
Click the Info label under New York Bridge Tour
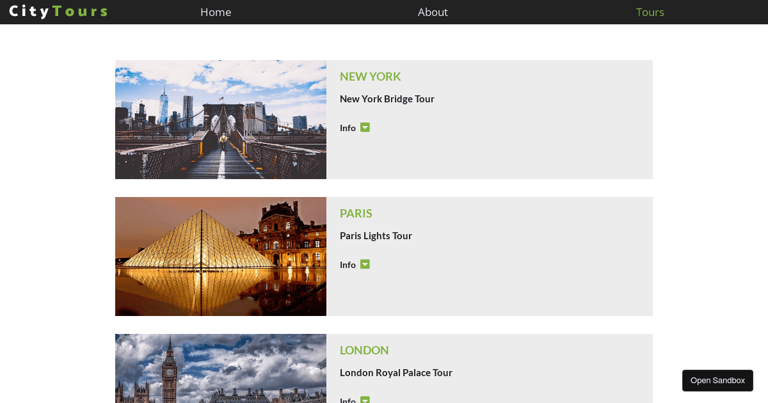(348, 128)
